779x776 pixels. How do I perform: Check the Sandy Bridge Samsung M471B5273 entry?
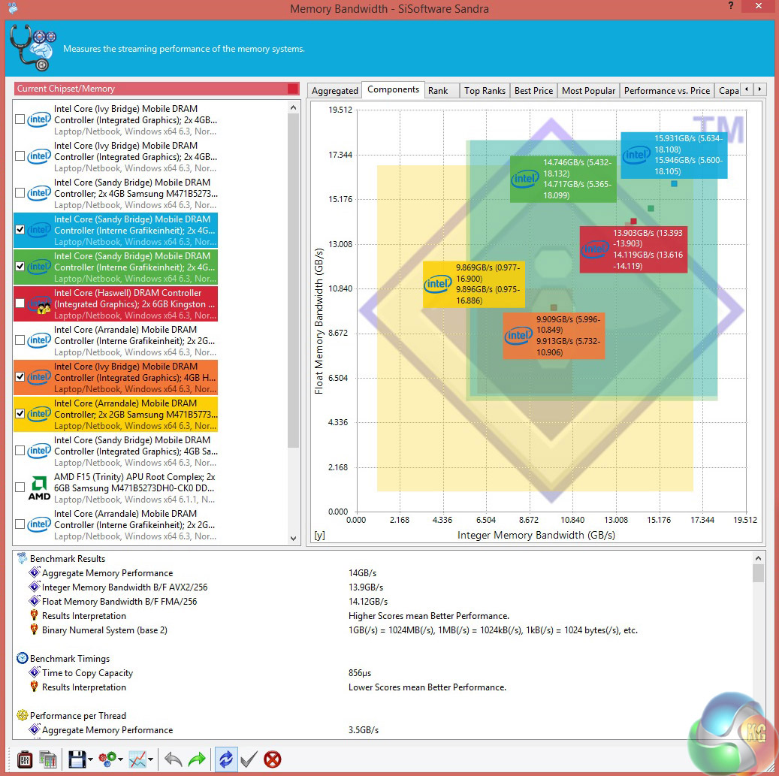(20, 193)
